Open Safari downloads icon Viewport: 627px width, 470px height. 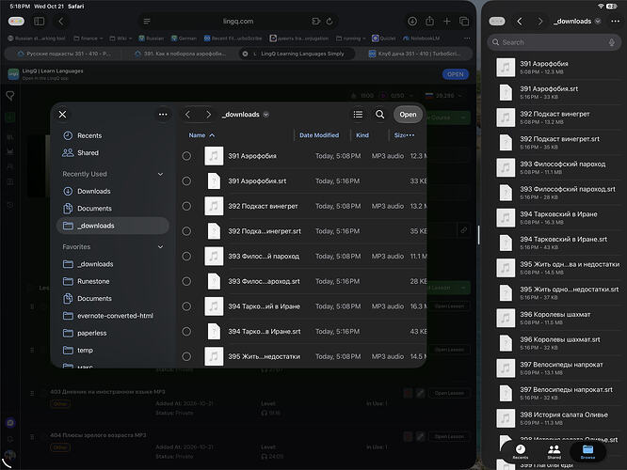[412, 22]
